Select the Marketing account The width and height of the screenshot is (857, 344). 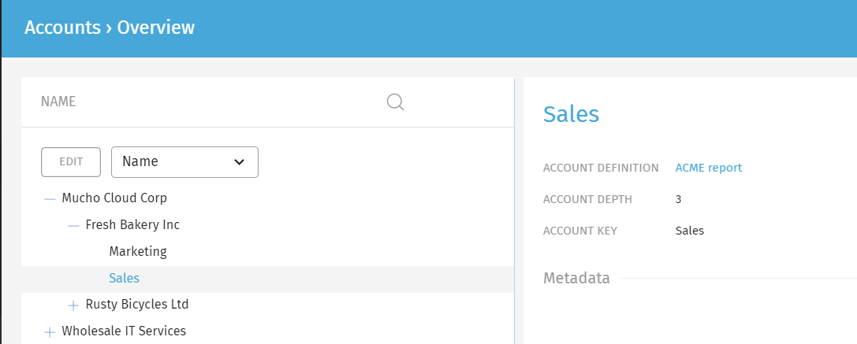138,252
